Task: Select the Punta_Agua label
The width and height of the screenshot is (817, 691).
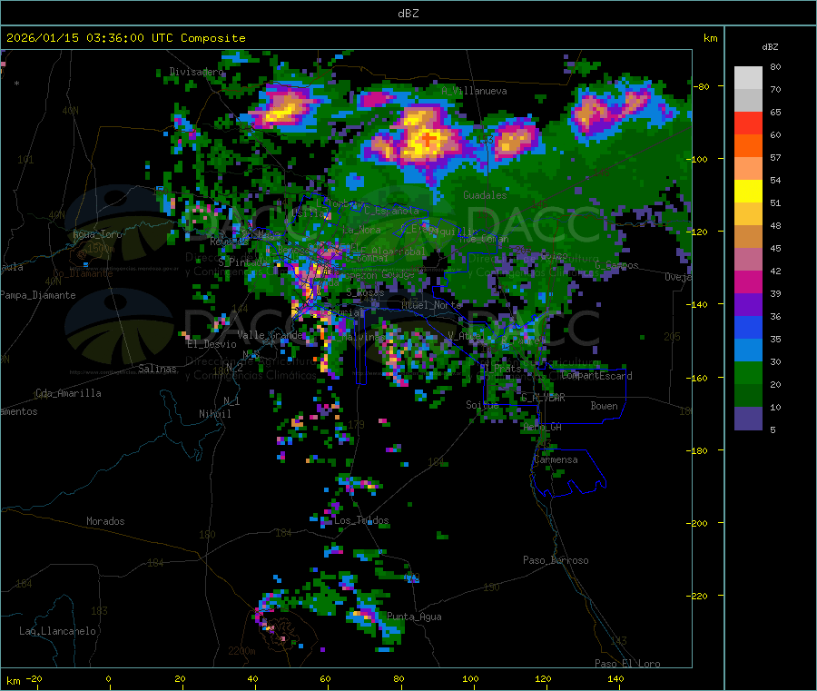Action: [414, 617]
